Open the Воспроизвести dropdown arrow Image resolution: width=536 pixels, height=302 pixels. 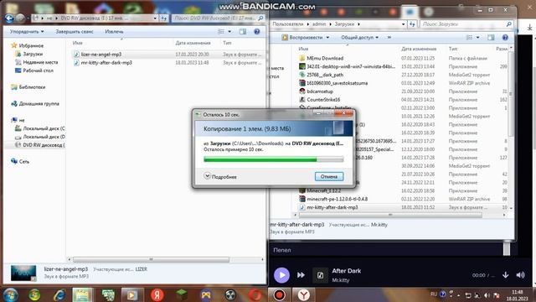(327, 37)
